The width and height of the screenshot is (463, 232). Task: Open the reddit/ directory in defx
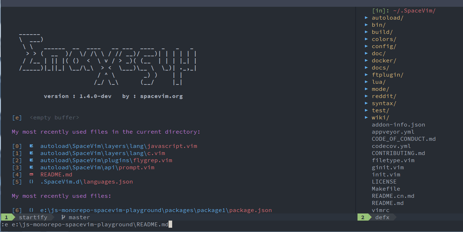tap(384, 96)
